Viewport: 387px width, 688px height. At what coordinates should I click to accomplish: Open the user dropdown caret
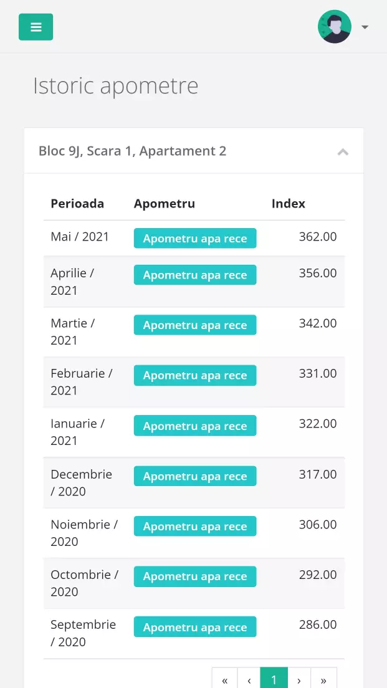pos(365,27)
